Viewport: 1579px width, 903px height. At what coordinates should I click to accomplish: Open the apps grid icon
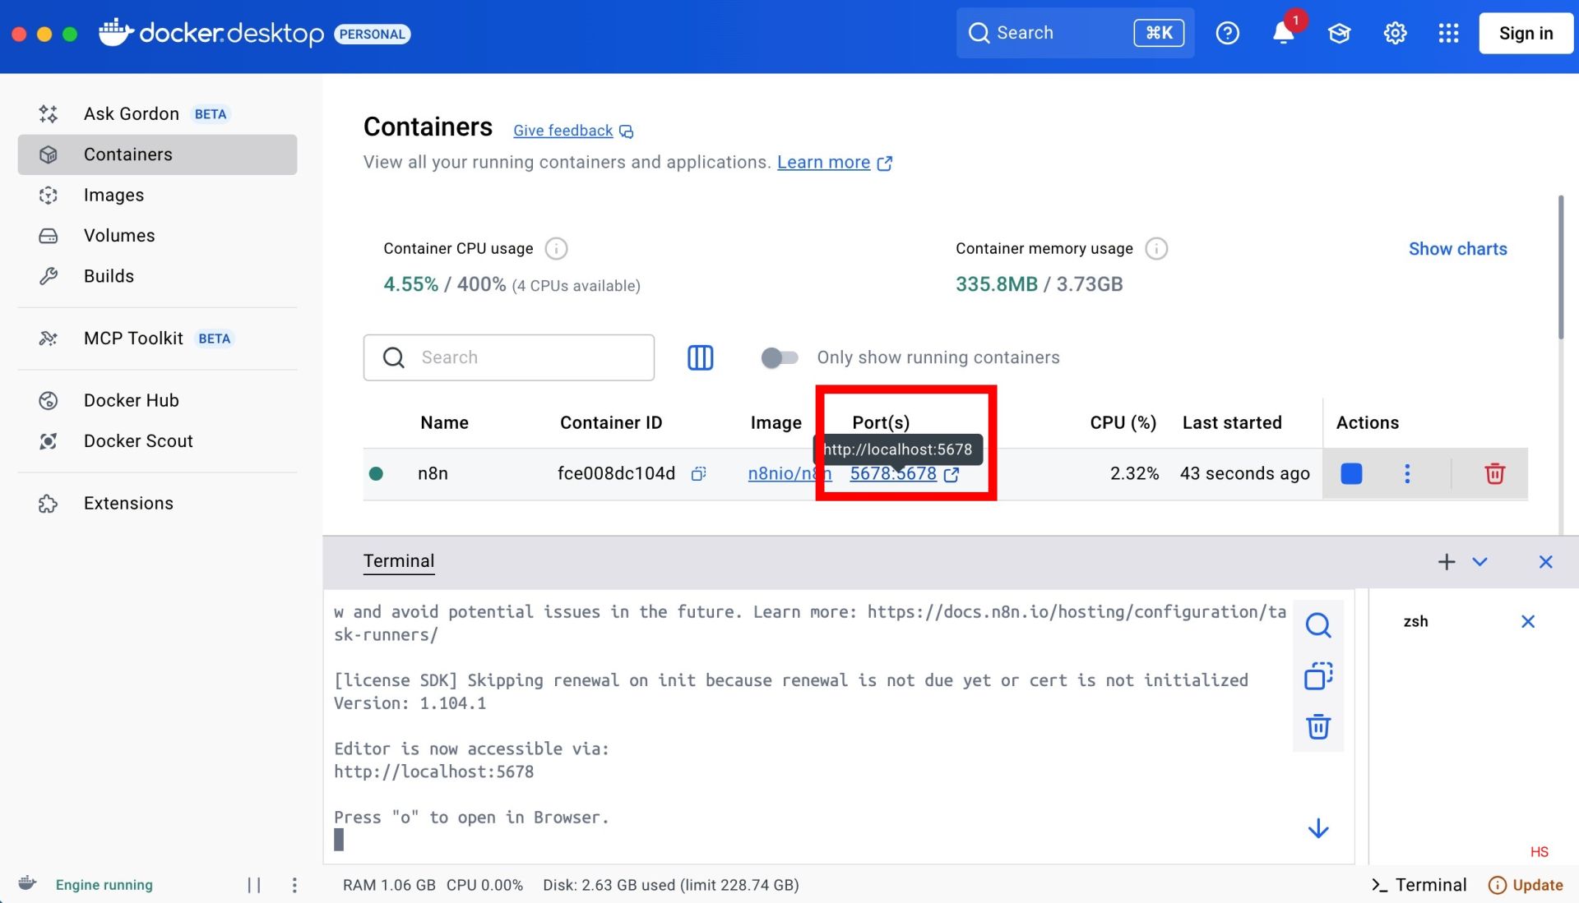click(x=1449, y=33)
